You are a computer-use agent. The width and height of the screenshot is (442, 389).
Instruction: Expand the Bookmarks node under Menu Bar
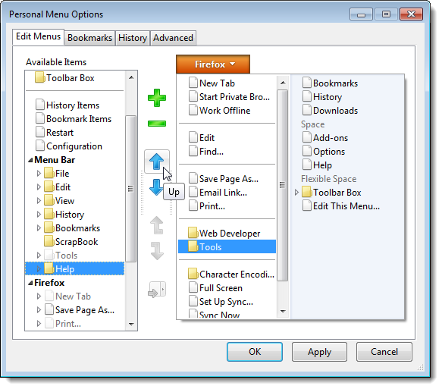click(x=39, y=227)
